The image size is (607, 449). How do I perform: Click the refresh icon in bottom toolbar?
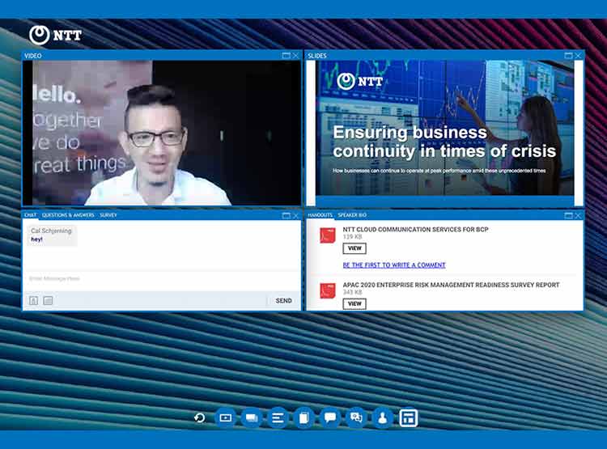coord(199,417)
